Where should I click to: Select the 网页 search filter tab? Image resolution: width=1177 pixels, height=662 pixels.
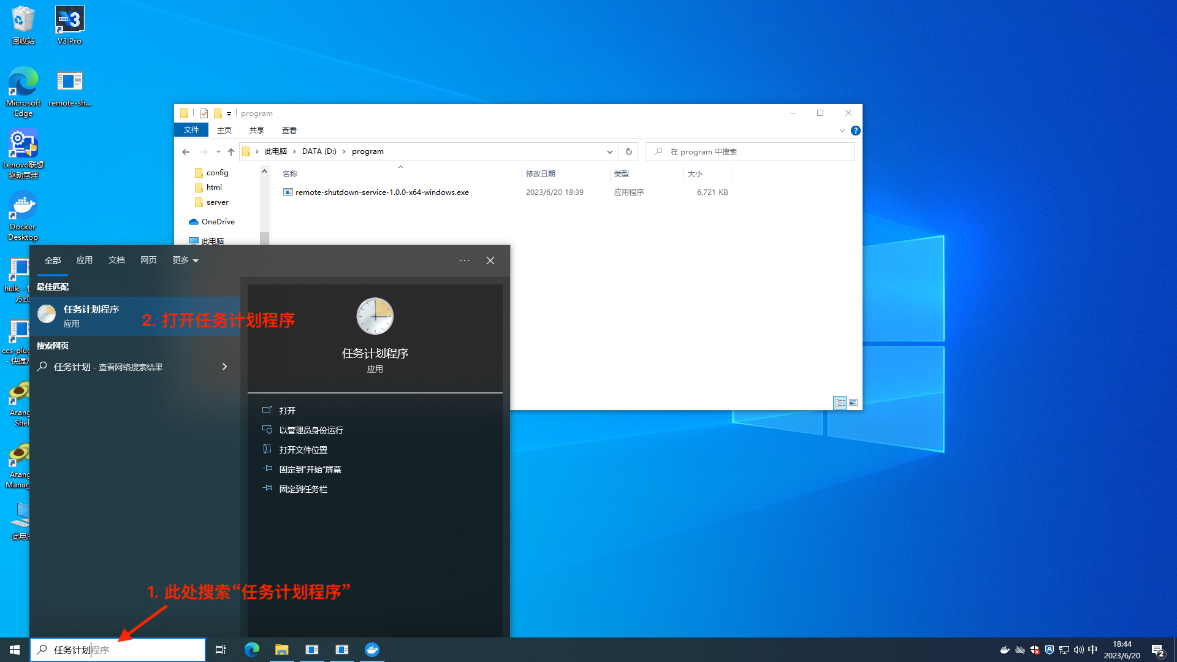click(x=148, y=260)
